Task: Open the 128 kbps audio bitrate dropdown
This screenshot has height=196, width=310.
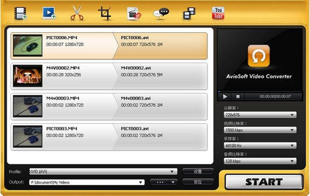Action: tap(260, 161)
